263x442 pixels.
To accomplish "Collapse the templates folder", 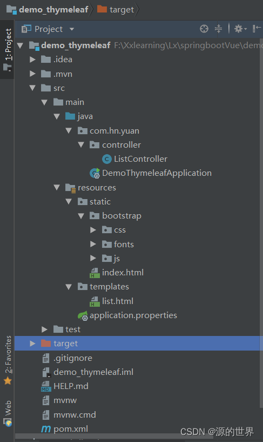I will [69, 287].
